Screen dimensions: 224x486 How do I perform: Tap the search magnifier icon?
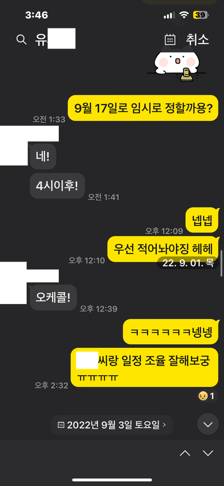21,40
